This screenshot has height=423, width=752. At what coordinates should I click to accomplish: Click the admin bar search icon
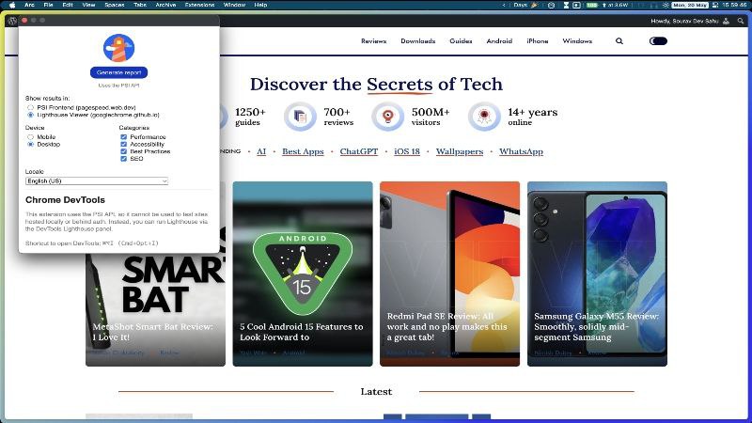[x=741, y=21]
